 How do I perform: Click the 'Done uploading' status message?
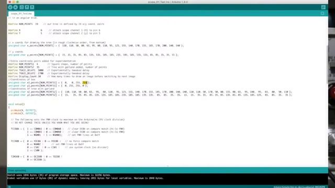pos(17,170)
